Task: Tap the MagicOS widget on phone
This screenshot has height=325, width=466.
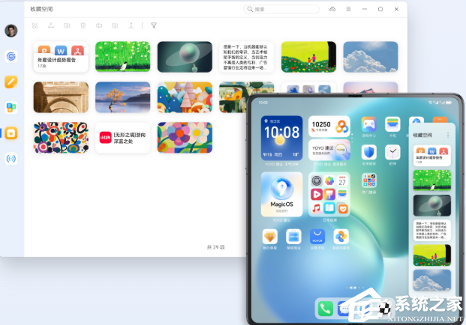Action: coord(281,194)
